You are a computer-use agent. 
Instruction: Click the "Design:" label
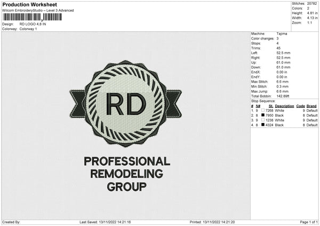pos(7,24)
